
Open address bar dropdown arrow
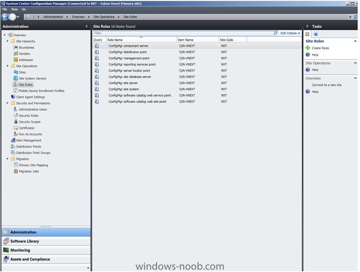pos(350,17)
